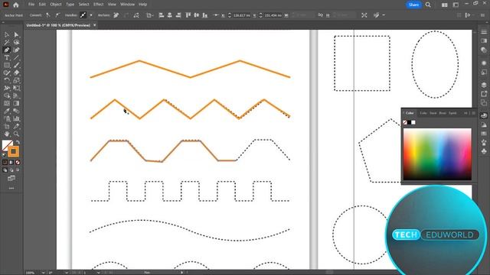The image size is (490, 275).
Task: Close the Untitled-1 document tab
Action: [95, 25]
